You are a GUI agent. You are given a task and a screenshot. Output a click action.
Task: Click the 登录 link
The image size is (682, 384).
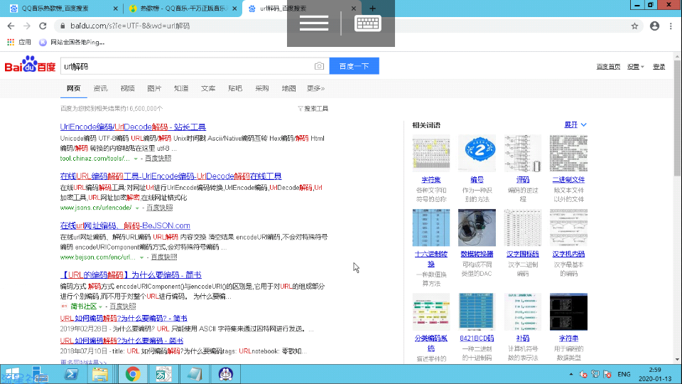(x=659, y=67)
